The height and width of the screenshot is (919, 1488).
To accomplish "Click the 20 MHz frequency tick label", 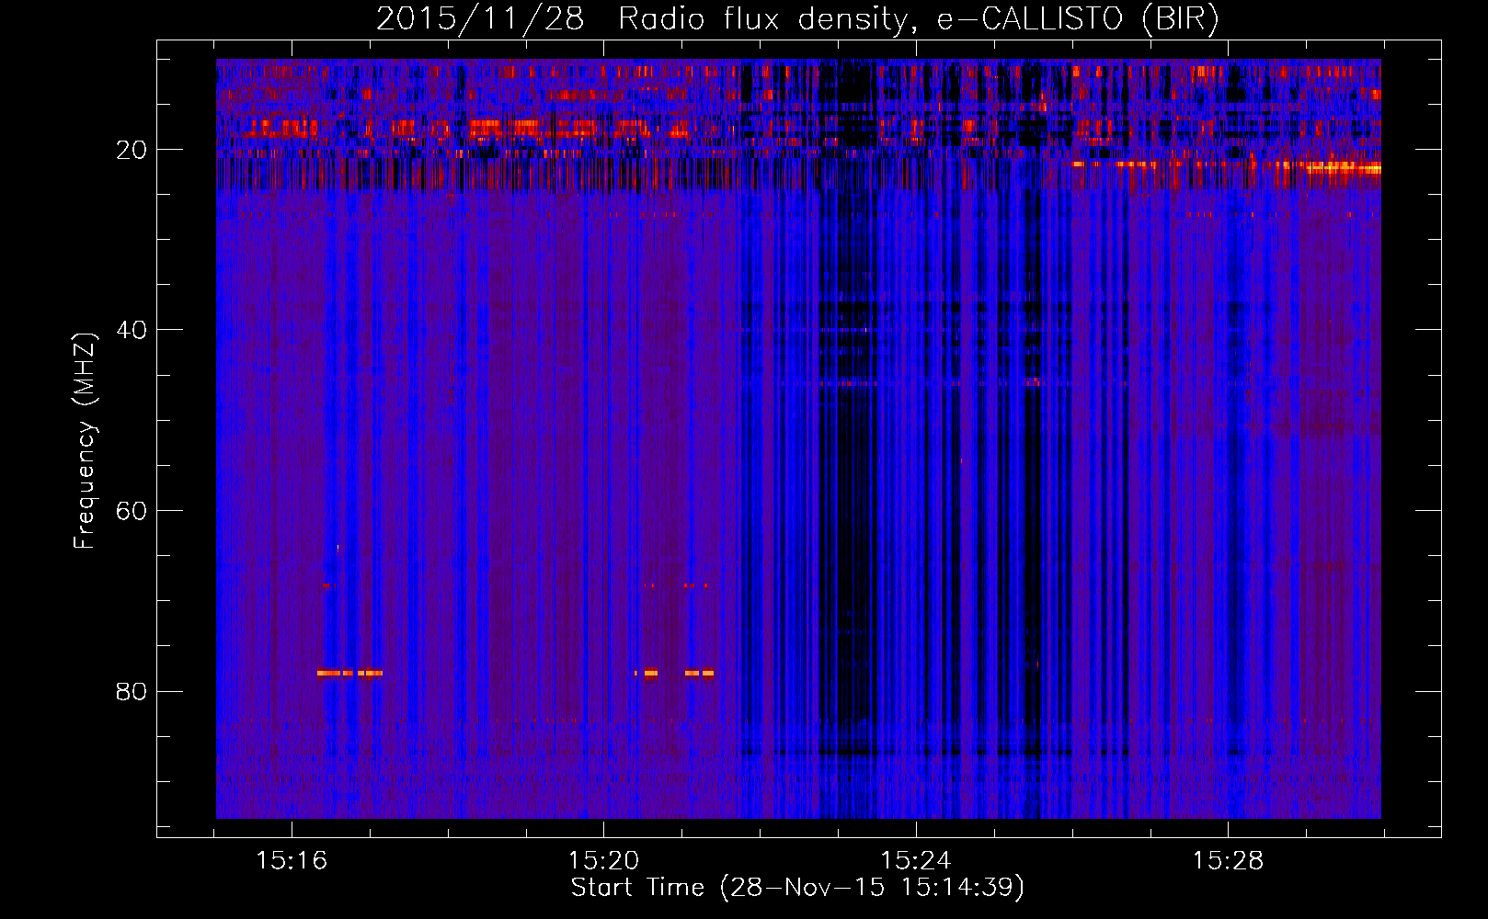I will coord(132,150).
